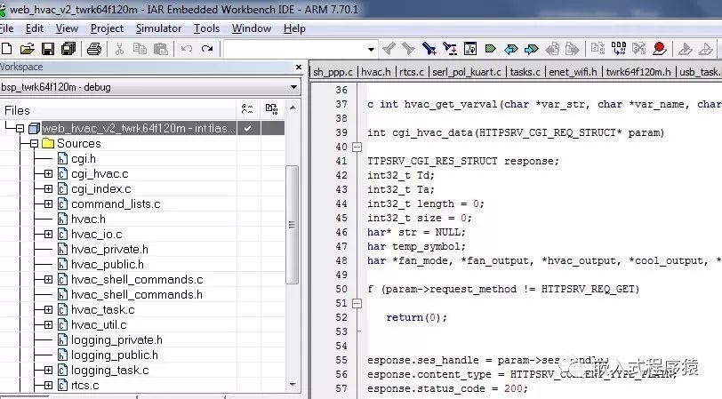Click the Debug without Downloading icon
The width and height of the screenshot is (722, 399).
coord(706,48)
